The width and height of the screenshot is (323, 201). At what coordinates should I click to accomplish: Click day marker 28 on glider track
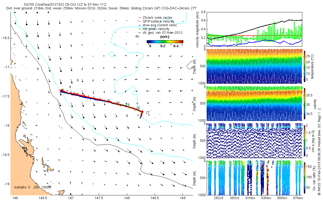pyautogui.click(x=138, y=108)
